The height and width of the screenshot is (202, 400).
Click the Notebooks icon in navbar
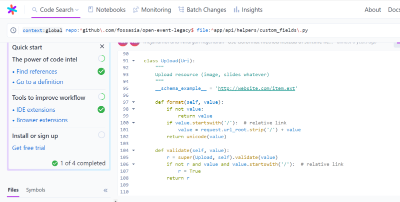click(x=90, y=9)
